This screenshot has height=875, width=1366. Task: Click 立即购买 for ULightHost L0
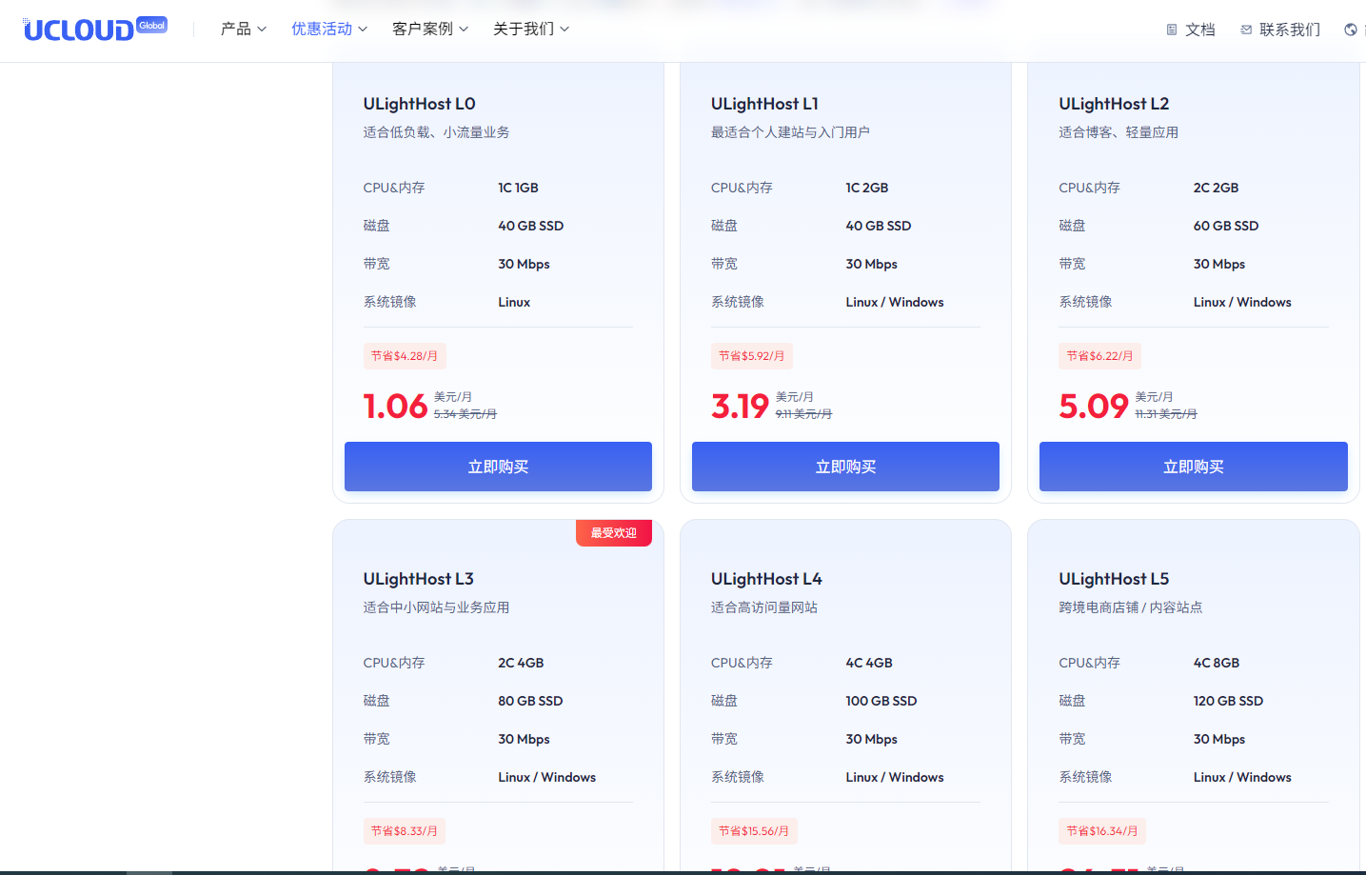point(498,467)
